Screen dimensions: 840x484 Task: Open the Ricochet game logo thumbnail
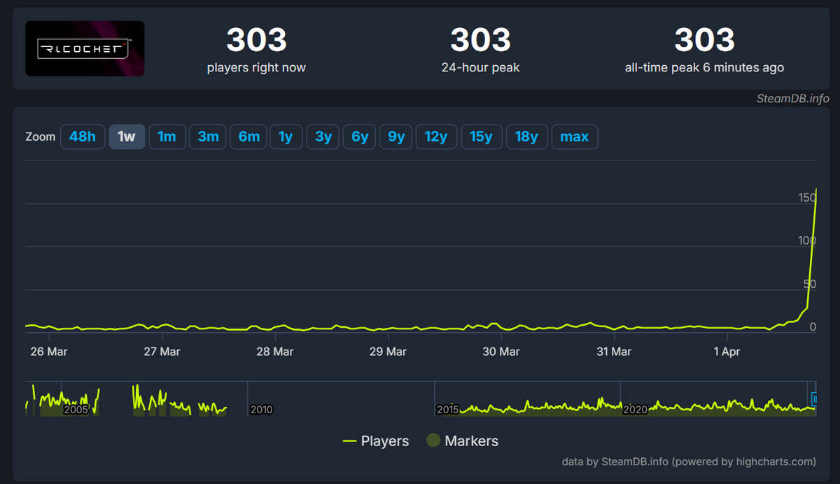click(x=85, y=48)
